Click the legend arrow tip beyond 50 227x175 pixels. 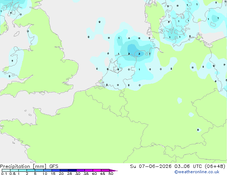113,170
